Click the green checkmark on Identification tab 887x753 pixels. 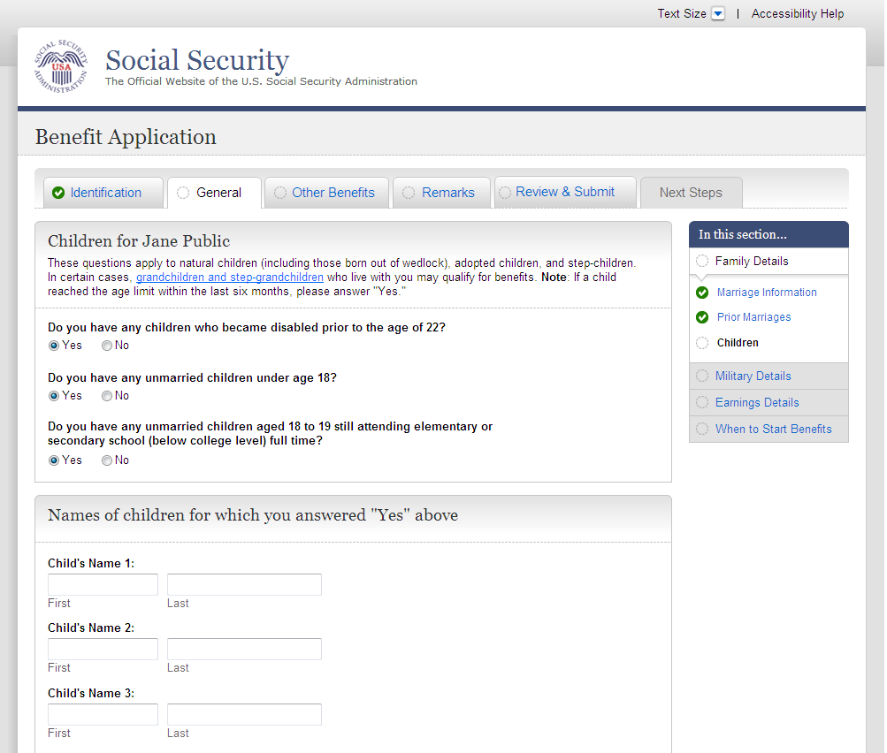[x=58, y=193]
